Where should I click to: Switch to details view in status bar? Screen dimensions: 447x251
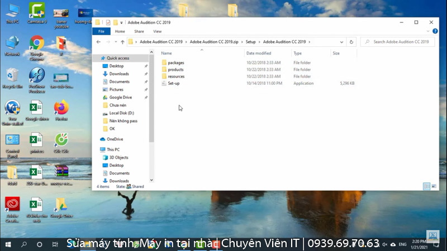(427, 186)
